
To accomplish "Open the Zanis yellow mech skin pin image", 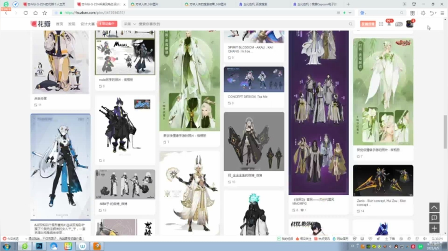I will (x=383, y=180).
